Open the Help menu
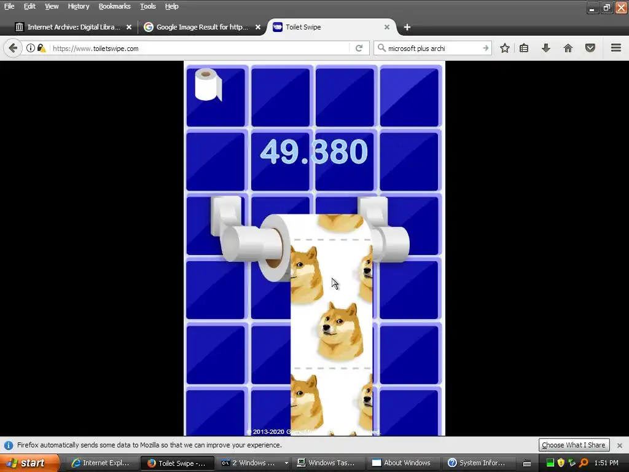 [x=172, y=6]
